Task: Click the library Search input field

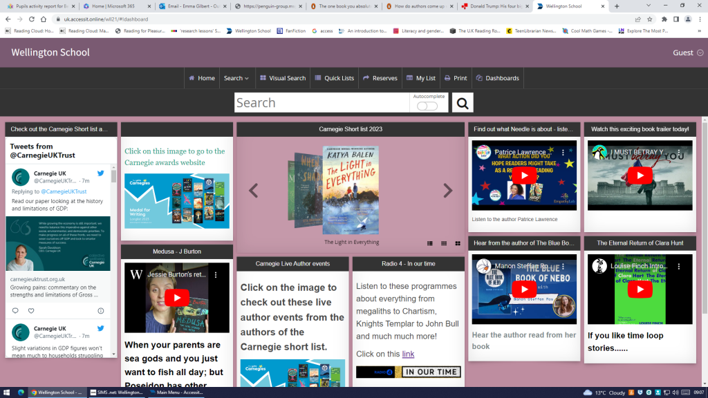Action: [x=322, y=103]
